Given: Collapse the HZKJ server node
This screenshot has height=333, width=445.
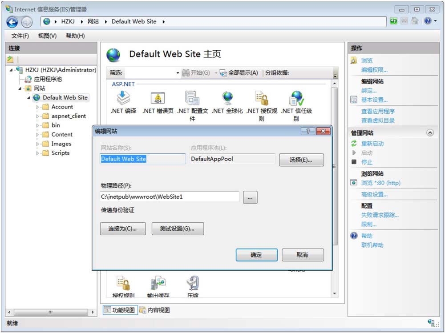Looking at the screenshot, I should (x=11, y=70).
